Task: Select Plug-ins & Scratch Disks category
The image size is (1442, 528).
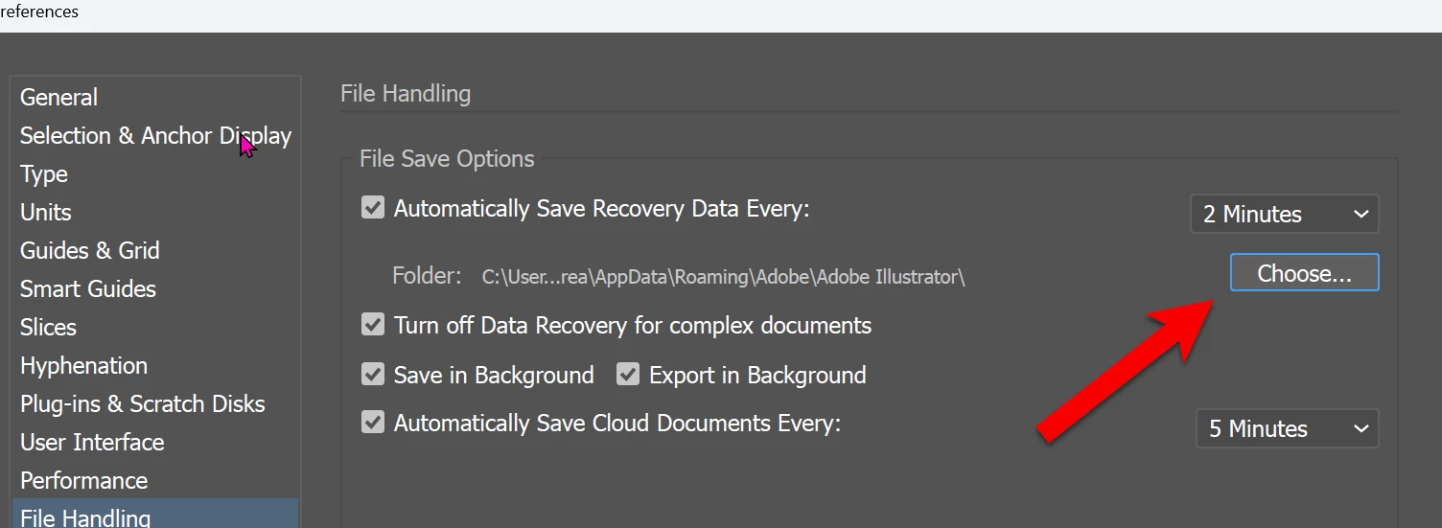Action: point(142,404)
